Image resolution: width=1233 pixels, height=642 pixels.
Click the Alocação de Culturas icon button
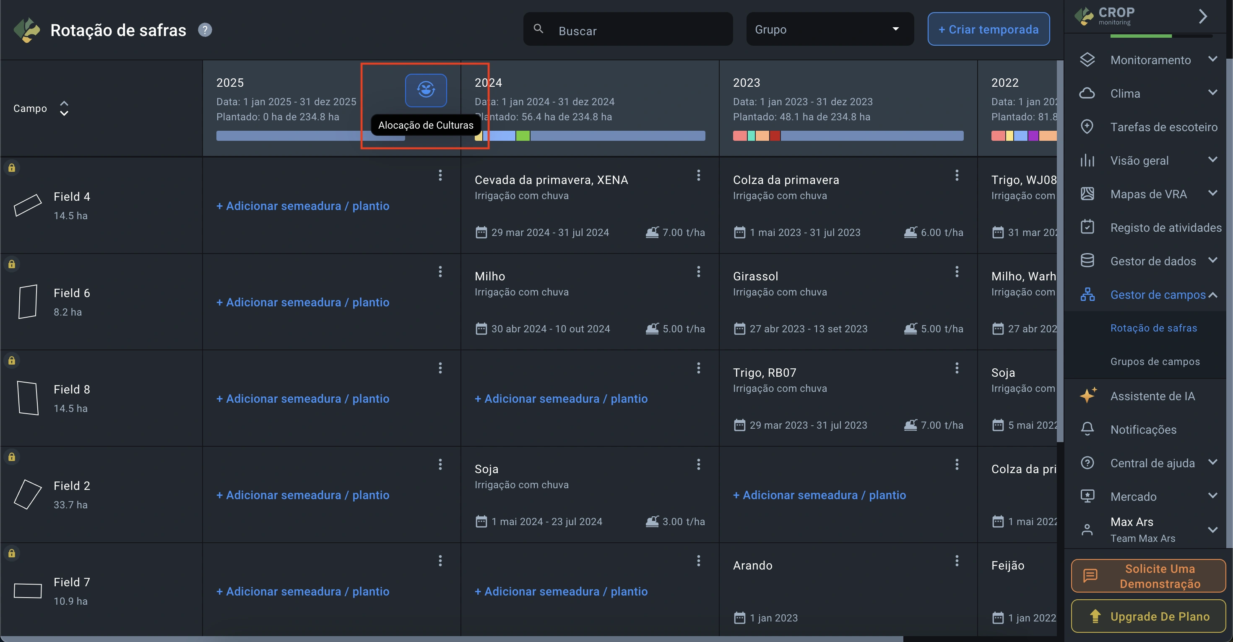click(426, 90)
